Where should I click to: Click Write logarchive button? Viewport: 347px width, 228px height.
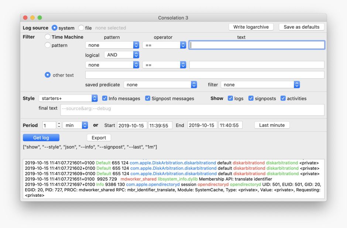tap(251, 27)
